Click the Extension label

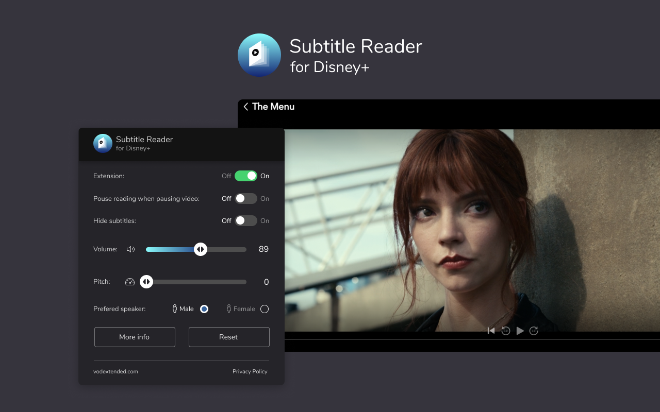(x=109, y=176)
